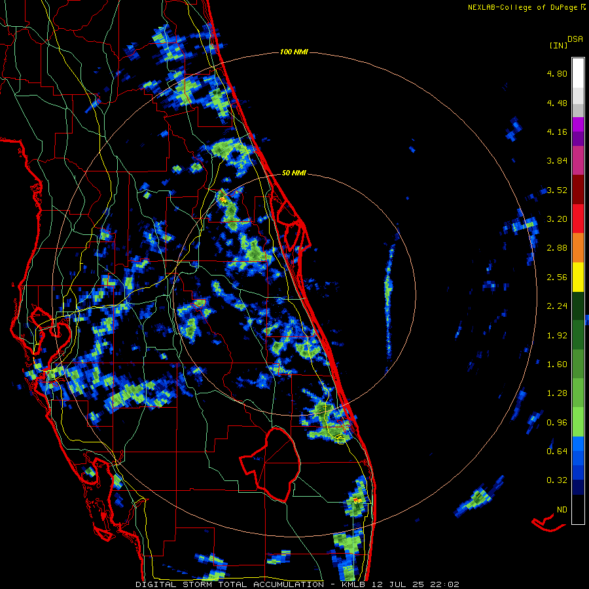Click the 3.20 legend value
589x589 pixels.
[557, 219]
